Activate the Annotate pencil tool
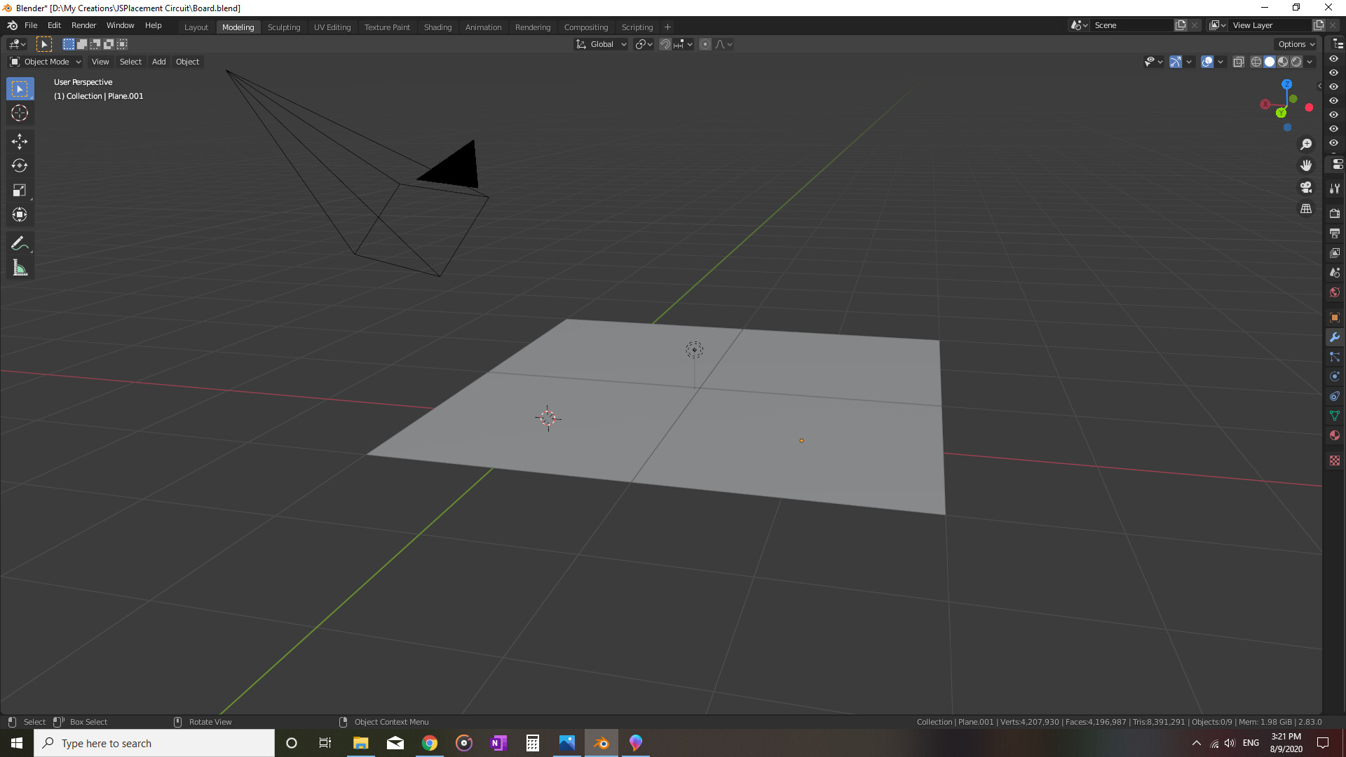Image resolution: width=1346 pixels, height=757 pixels. tap(20, 243)
